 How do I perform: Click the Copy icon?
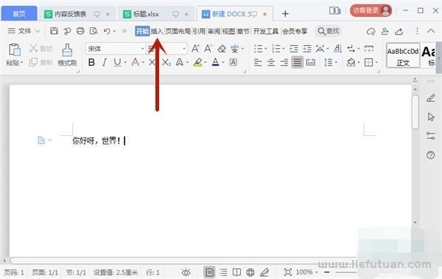click(33, 62)
